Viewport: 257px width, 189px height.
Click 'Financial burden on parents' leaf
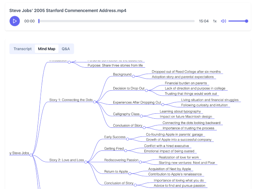186,83
